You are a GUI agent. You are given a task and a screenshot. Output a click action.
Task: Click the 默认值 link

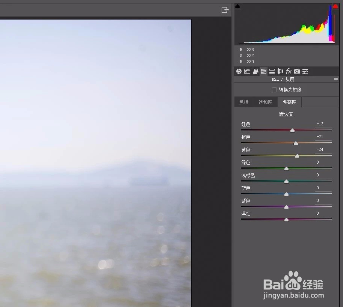point(286,114)
